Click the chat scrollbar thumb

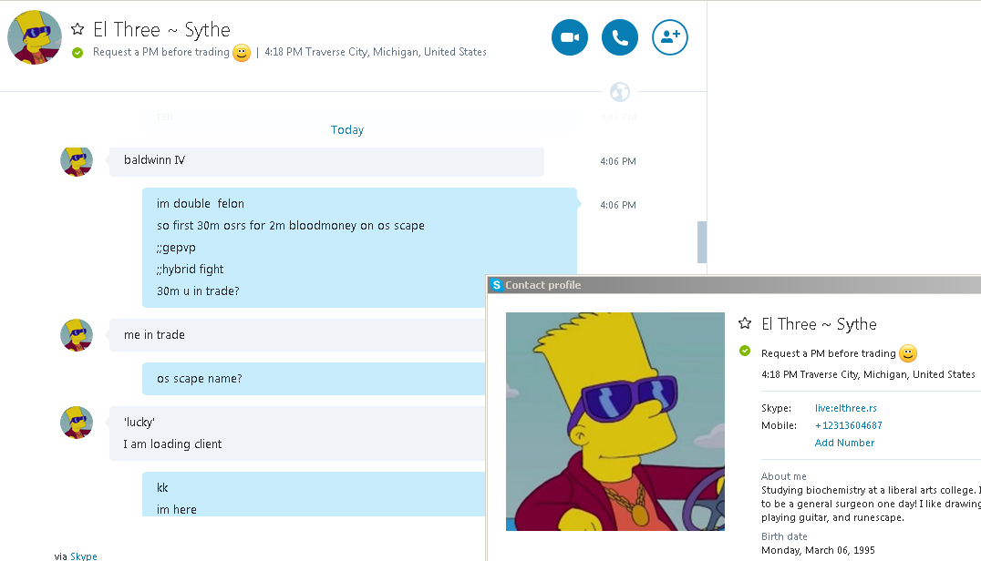click(x=702, y=241)
